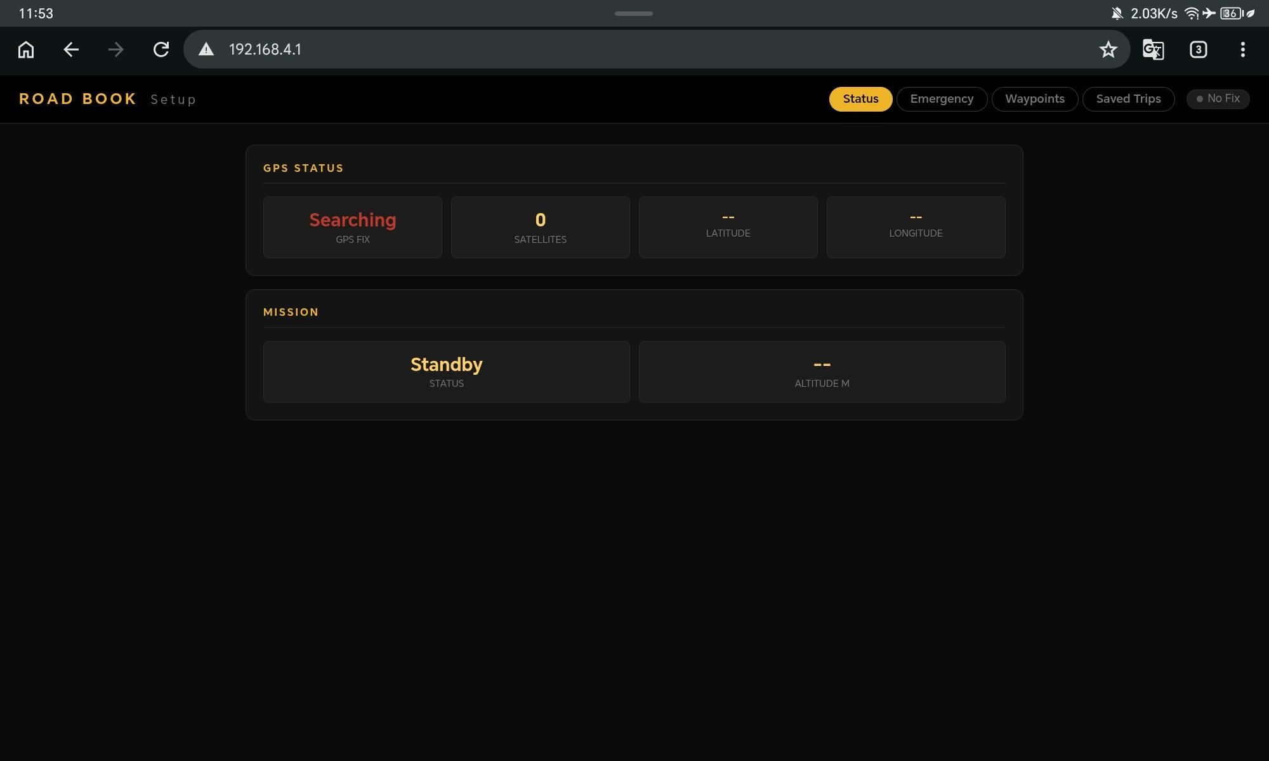Click the address bar 192.168.4.1
The image size is (1269, 761).
pyautogui.click(x=657, y=49)
